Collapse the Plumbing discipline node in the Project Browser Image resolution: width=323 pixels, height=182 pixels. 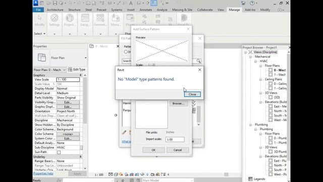(250, 125)
